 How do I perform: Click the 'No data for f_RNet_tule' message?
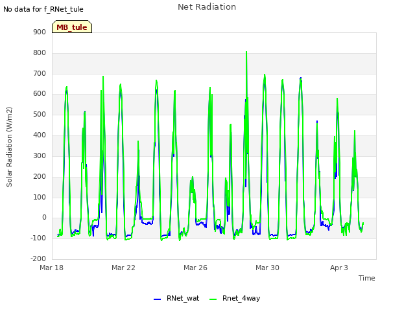[43, 9]
